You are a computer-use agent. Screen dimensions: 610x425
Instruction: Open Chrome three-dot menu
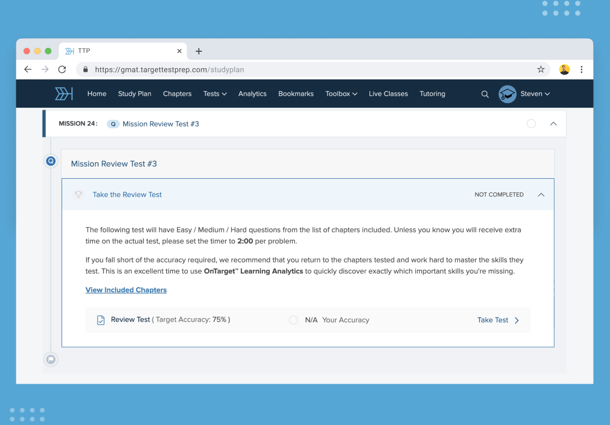(582, 69)
